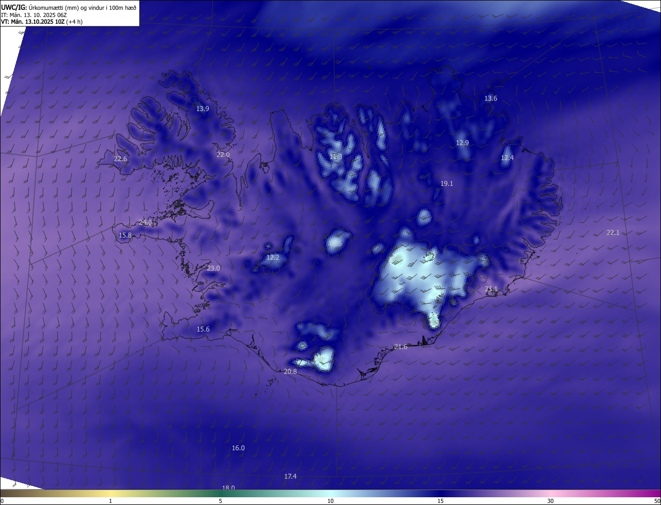
Task: Click the 17.4 value label on the map
Action: 290,477
